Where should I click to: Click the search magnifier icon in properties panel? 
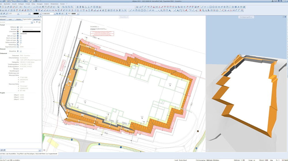click(x=34, y=22)
